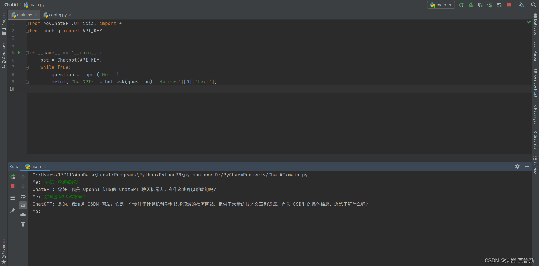Click the up stack trace arrow
This screenshot has height=266, width=539.
coord(23,177)
